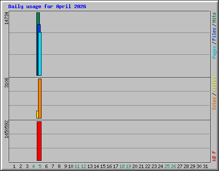The width and height of the screenshot is (219, 171).
Task: Click the small yellow Visits bar
Action: [37, 115]
